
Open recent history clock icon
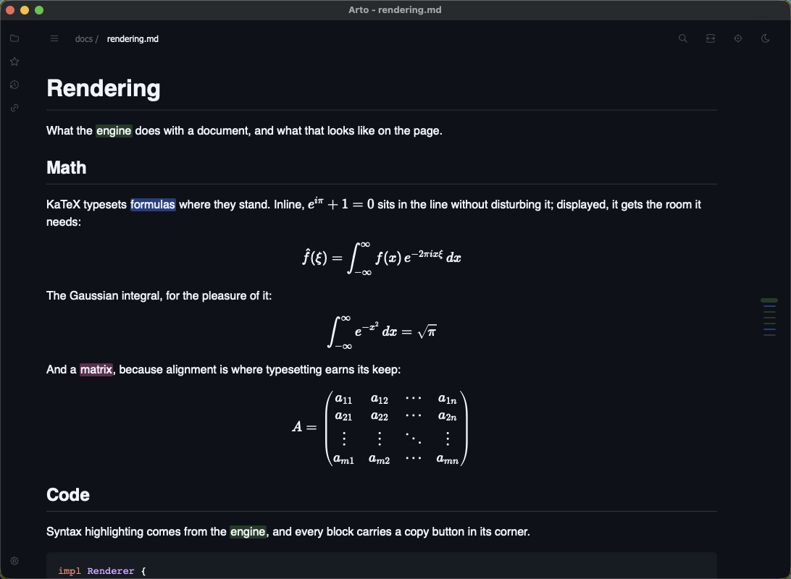click(14, 85)
